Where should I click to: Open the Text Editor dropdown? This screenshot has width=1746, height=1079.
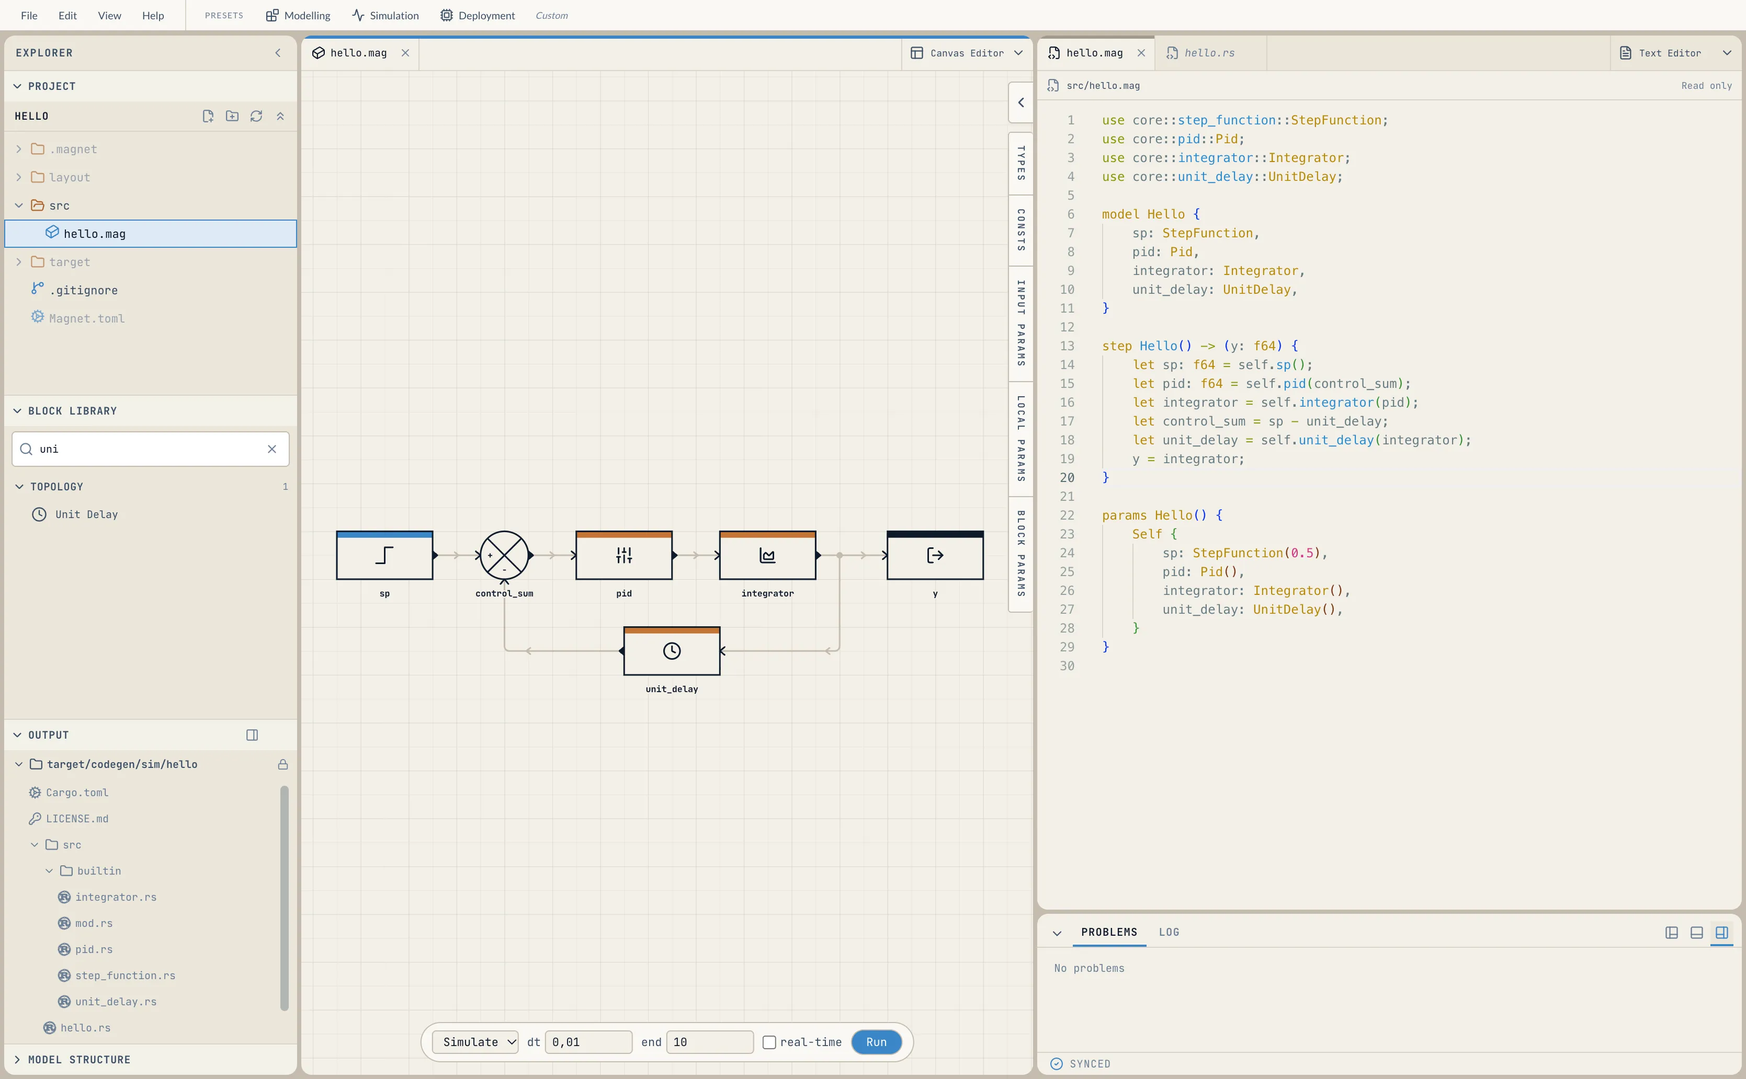coord(1675,53)
